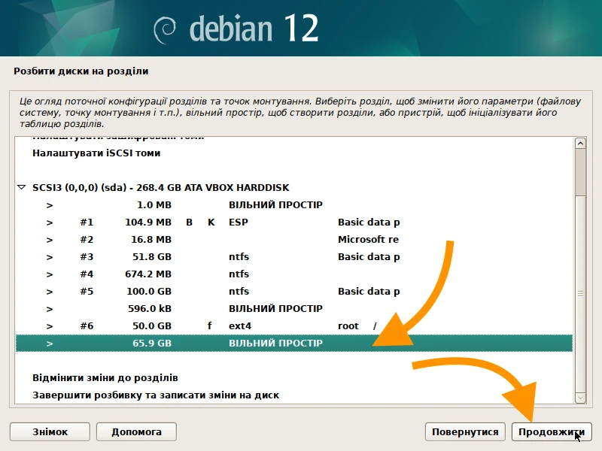Select partition #3 51.8 GB ntfs row

pos(294,256)
